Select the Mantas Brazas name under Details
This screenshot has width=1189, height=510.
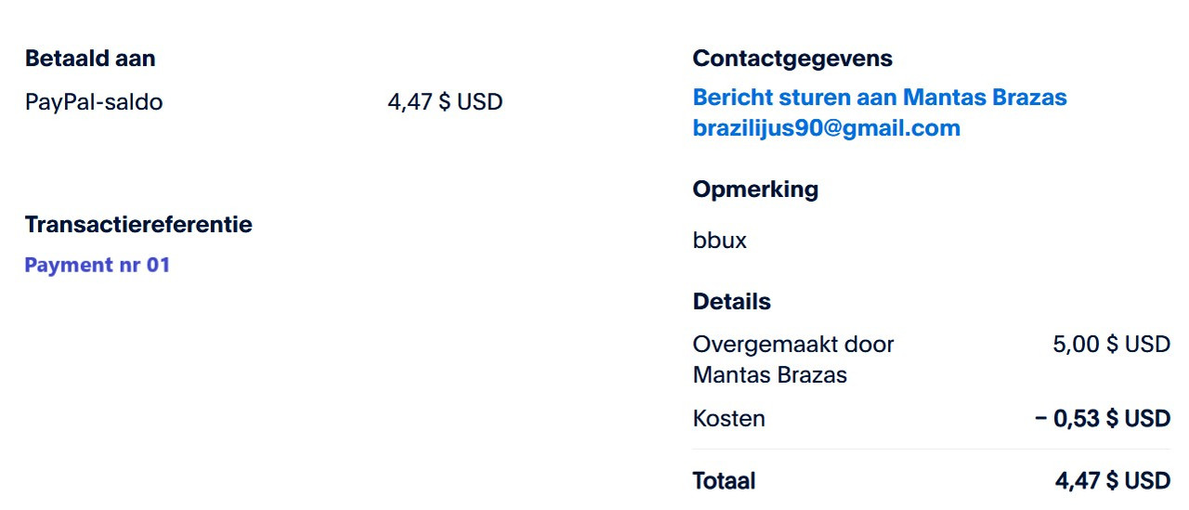point(770,375)
